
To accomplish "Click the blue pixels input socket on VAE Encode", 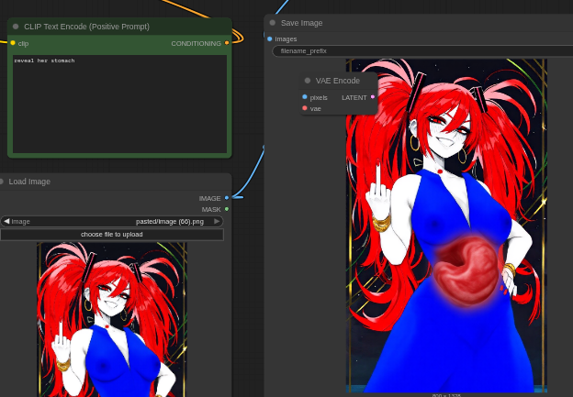I will pos(305,97).
